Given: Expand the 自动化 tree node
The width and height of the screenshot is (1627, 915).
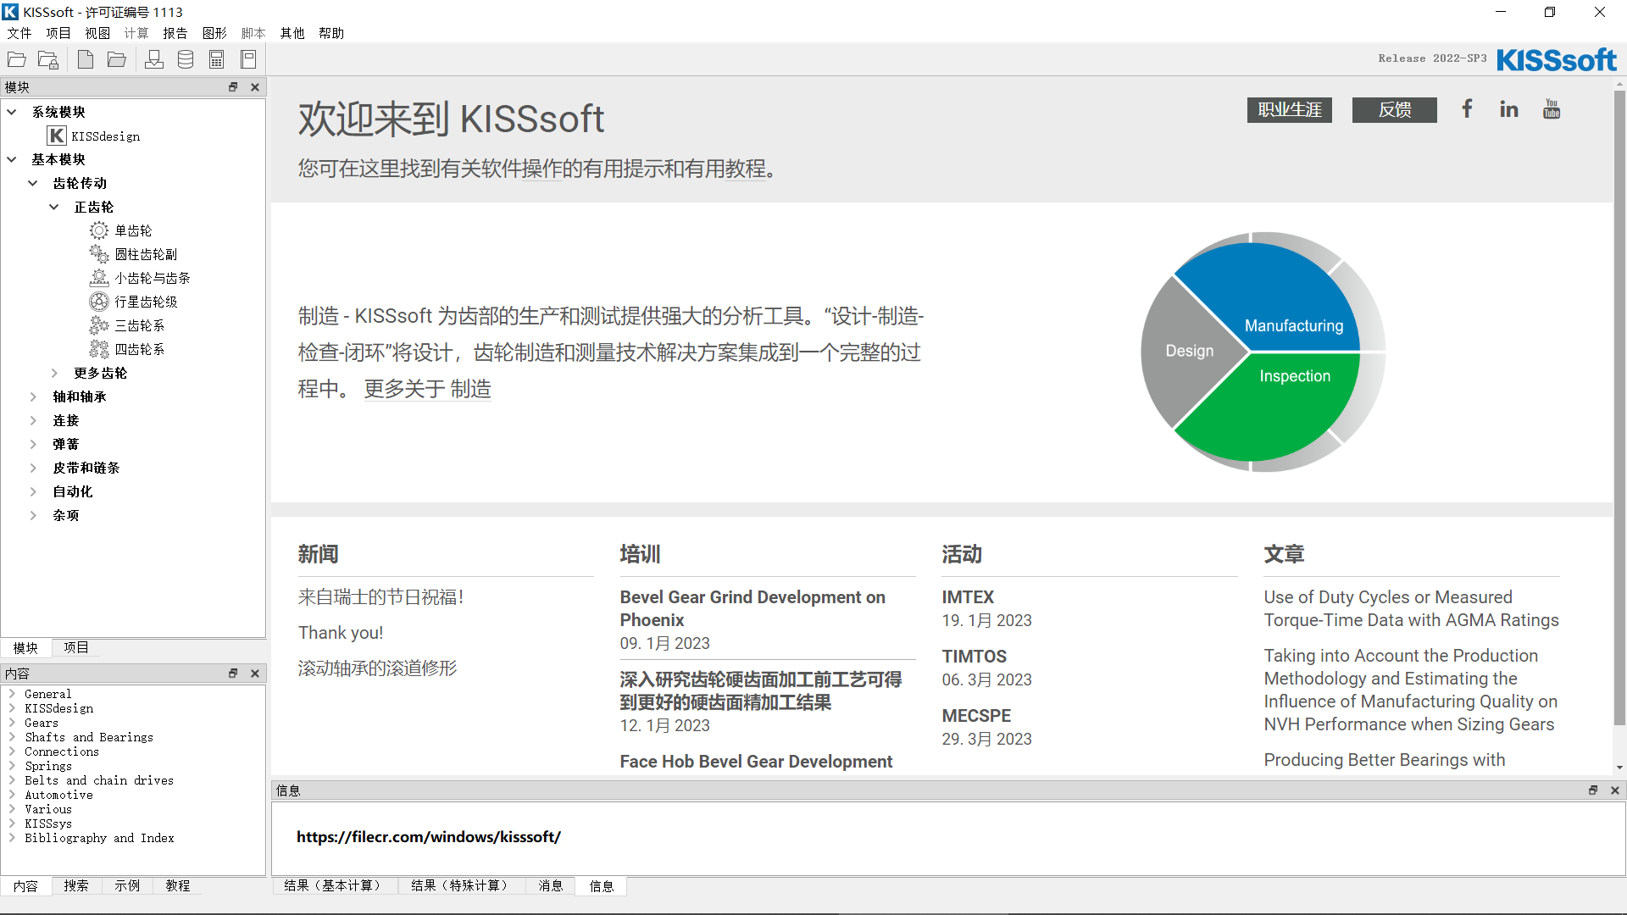Looking at the screenshot, I should coord(33,491).
